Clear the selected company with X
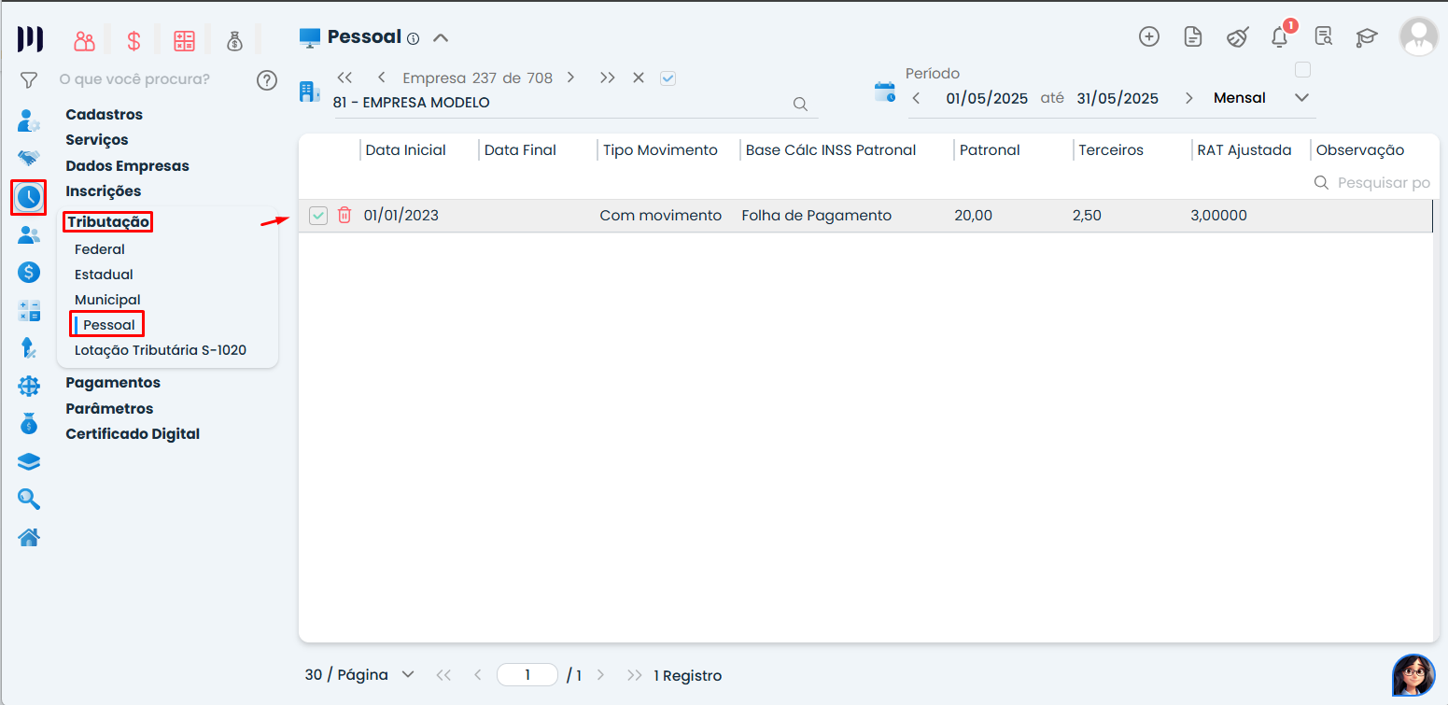Image resolution: width=1448 pixels, height=705 pixels. (639, 78)
